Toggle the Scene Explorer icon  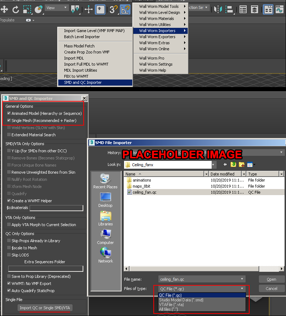pyautogui.click(x=243, y=9)
